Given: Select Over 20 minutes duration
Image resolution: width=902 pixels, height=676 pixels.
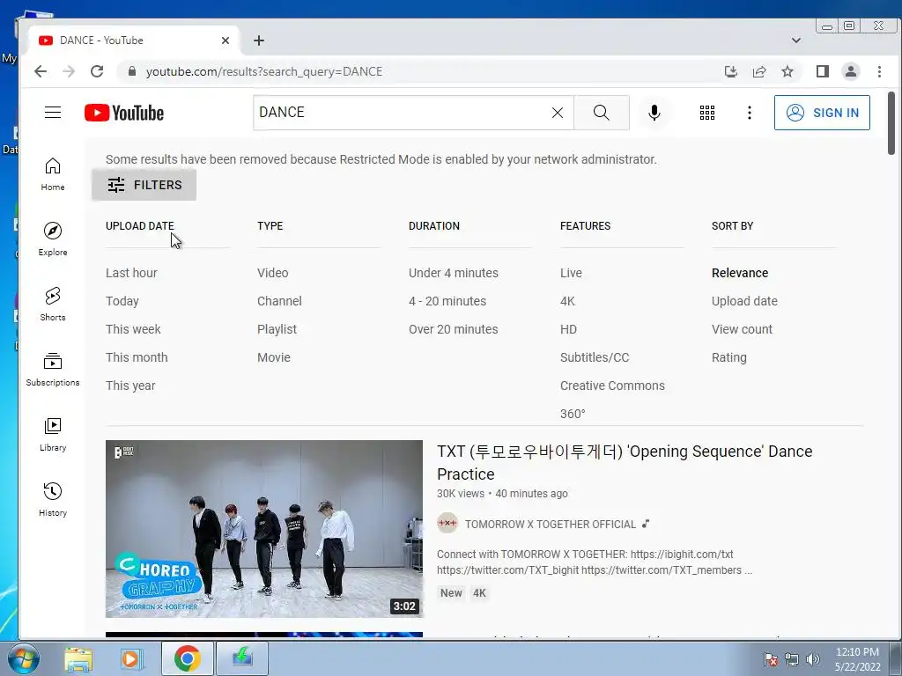Looking at the screenshot, I should tap(454, 329).
